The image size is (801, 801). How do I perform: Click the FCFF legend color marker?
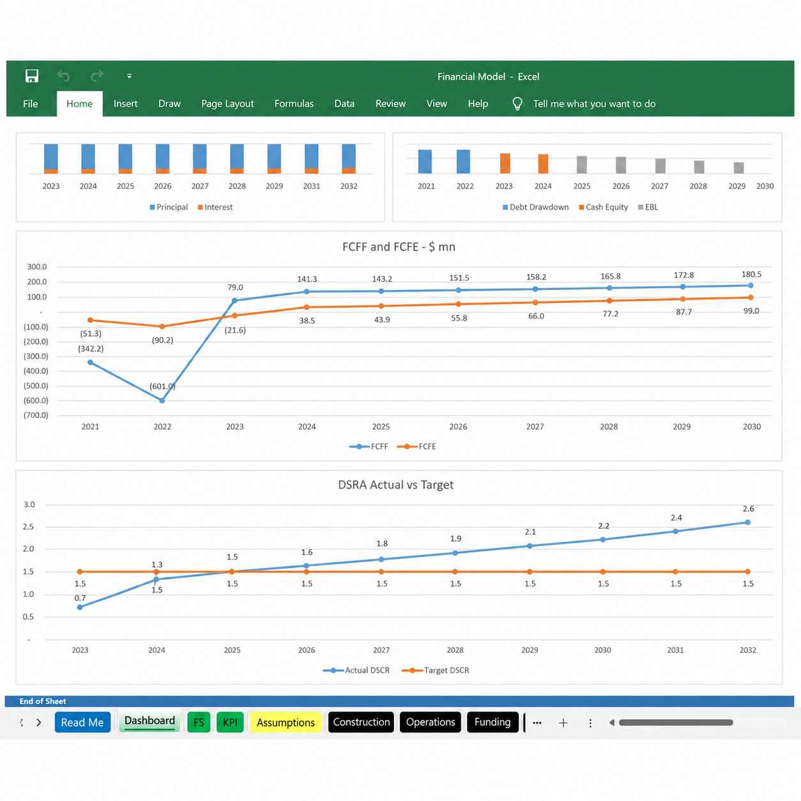pos(359,446)
